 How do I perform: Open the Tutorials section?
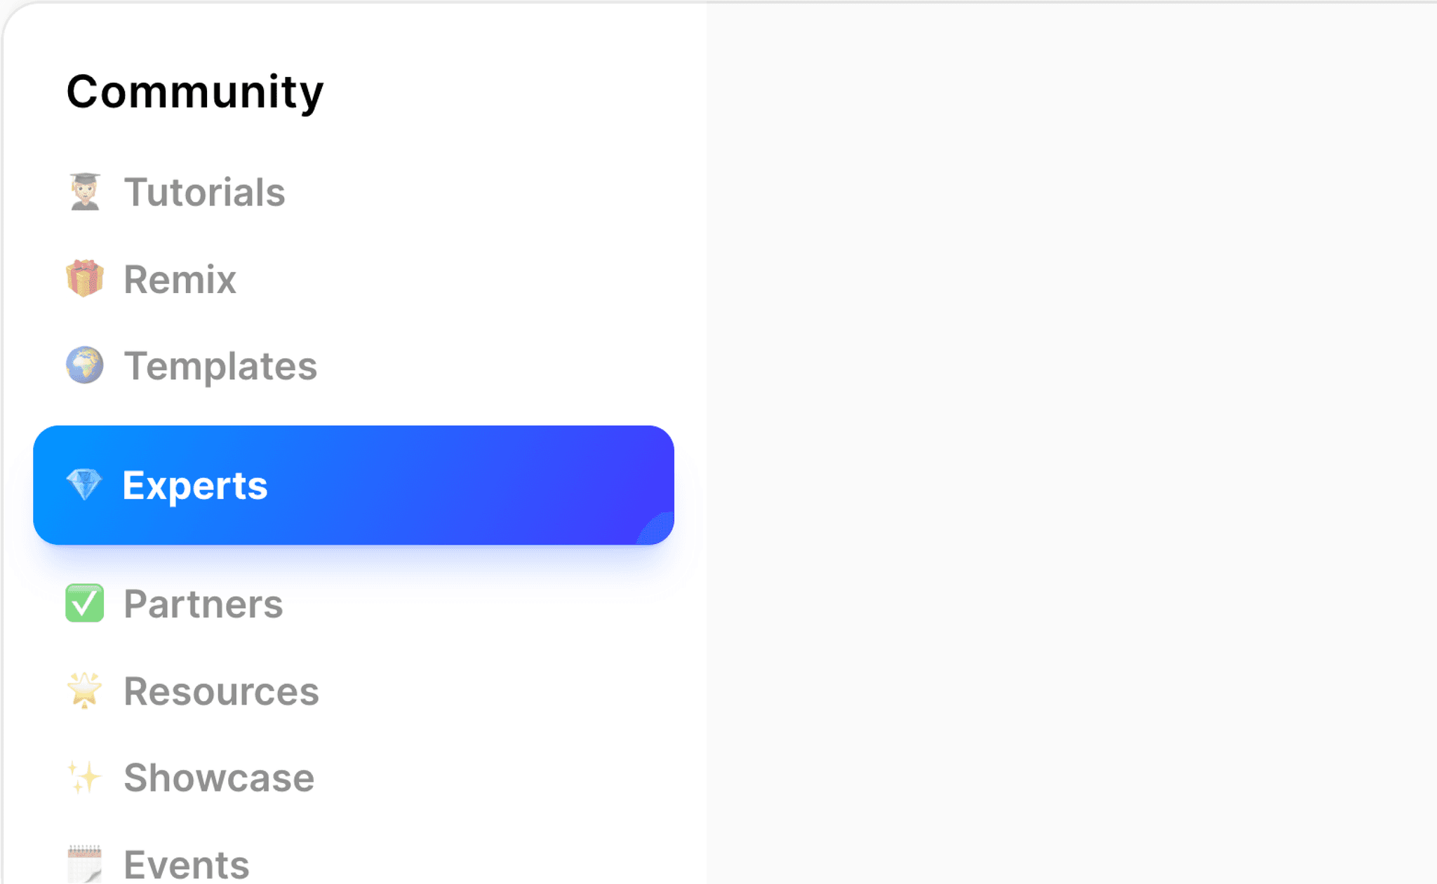[x=204, y=191]
